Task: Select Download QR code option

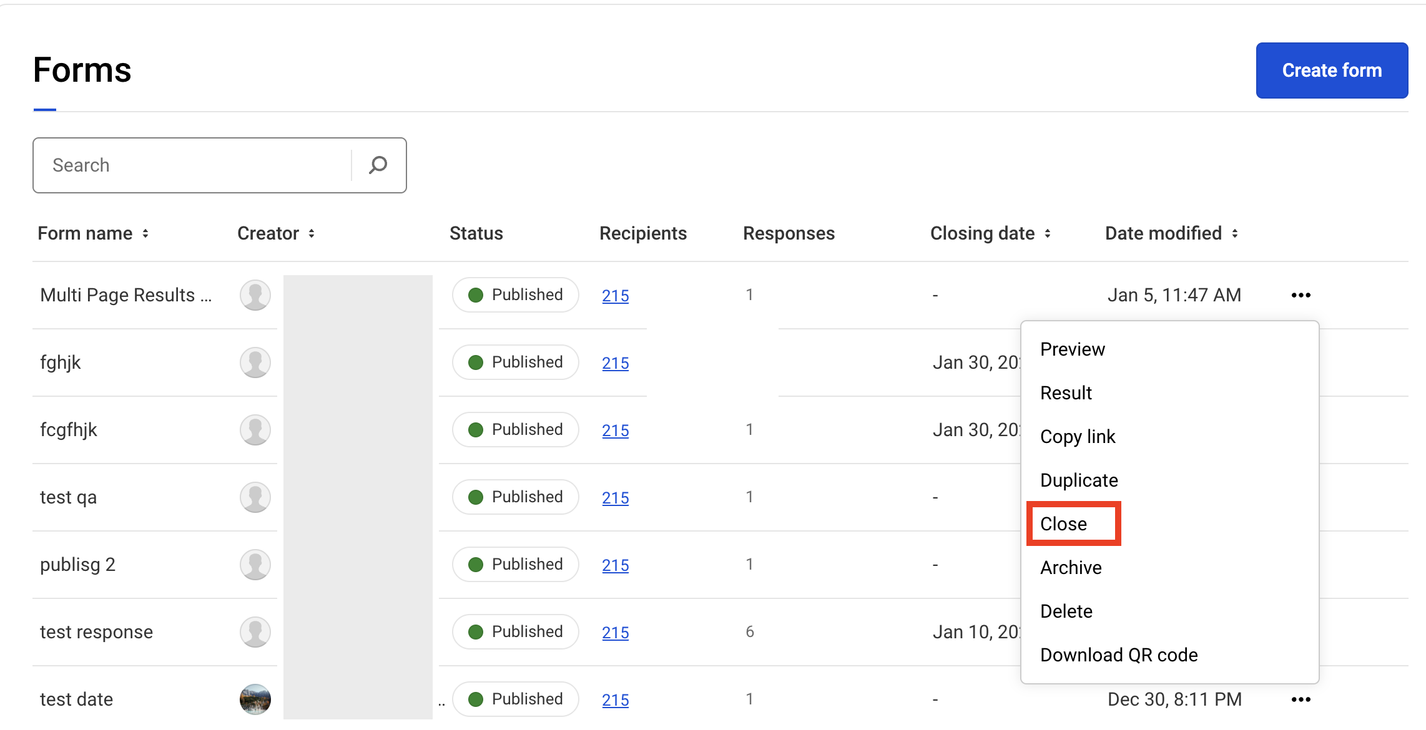Action: 1118,655
